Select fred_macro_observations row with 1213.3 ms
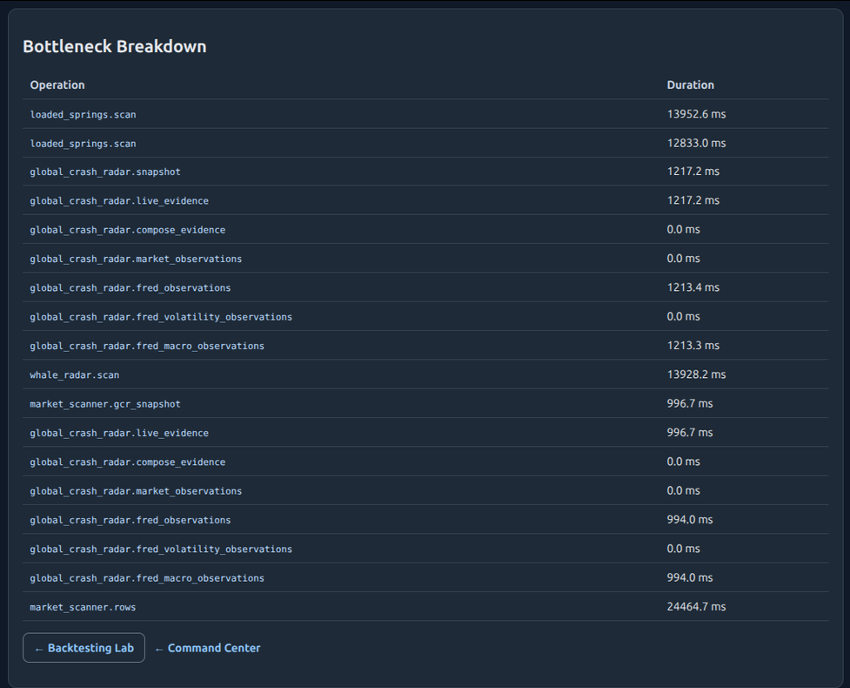850x688 pixels. 425,346
